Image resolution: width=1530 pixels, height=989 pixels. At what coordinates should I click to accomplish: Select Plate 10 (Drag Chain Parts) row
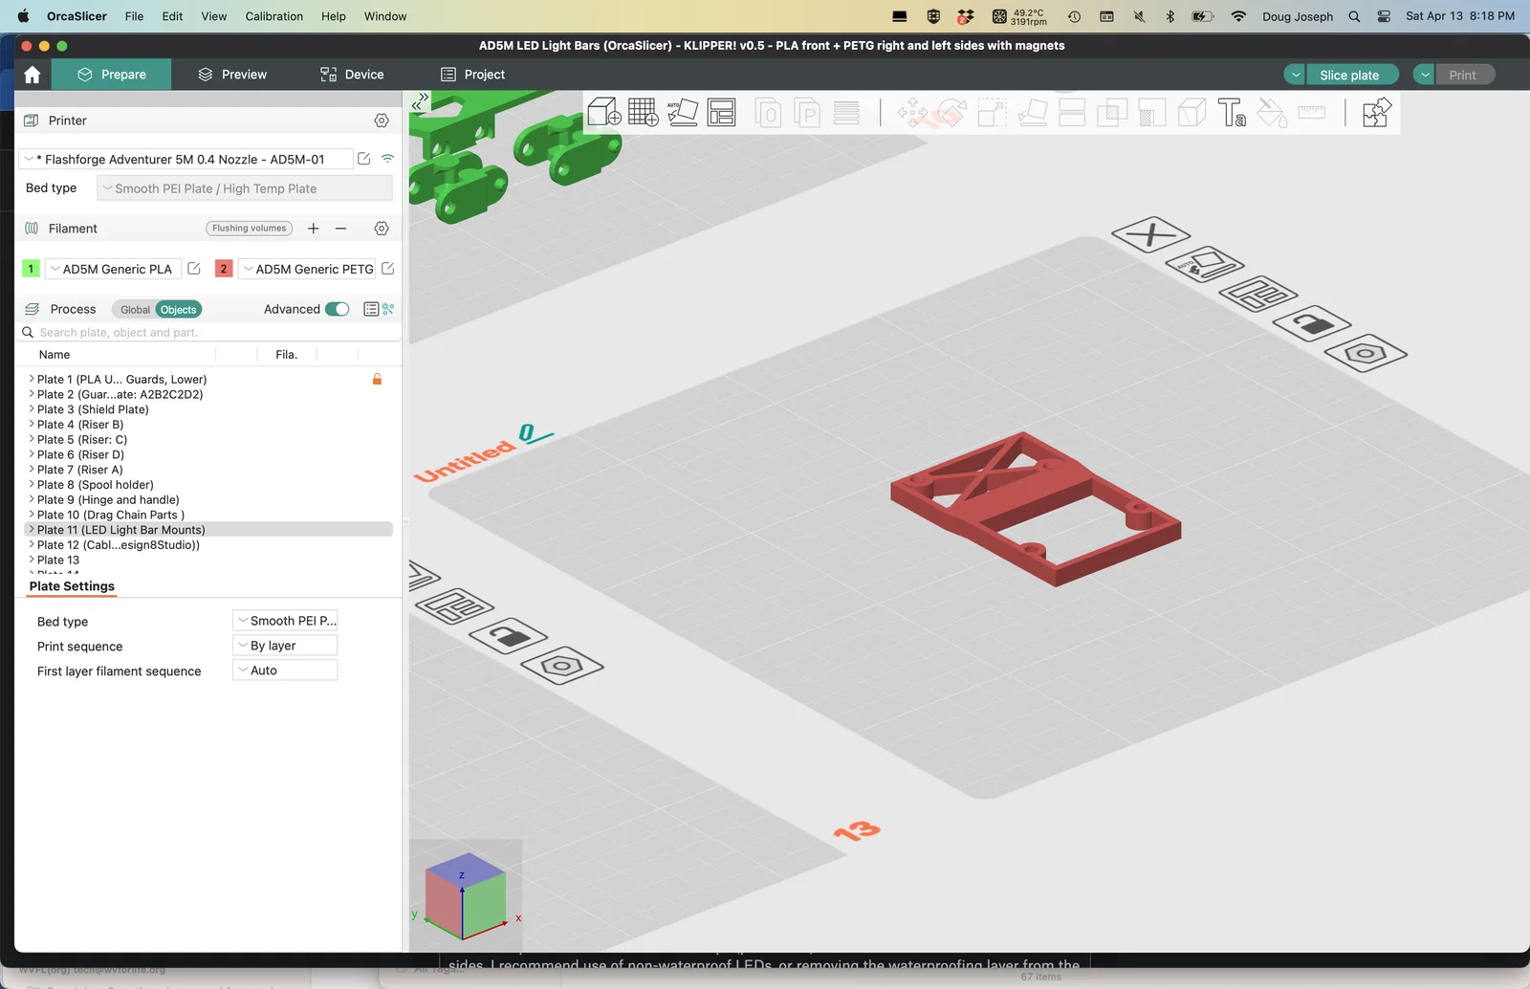pos(209,515)
